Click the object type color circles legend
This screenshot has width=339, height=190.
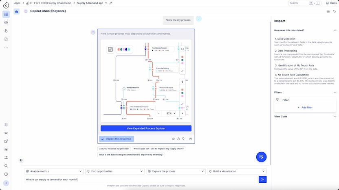pos(124,50)
